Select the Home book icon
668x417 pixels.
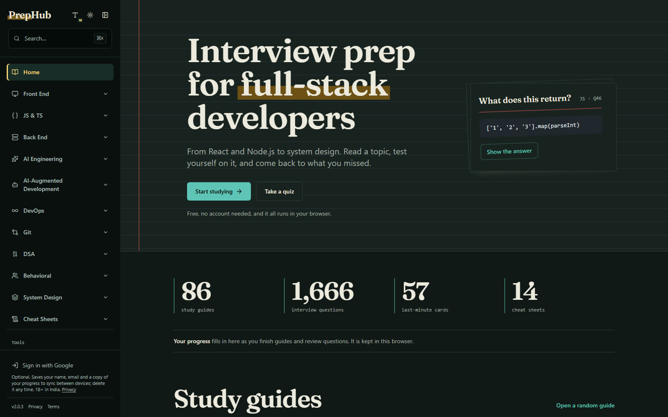pos(15,72)
